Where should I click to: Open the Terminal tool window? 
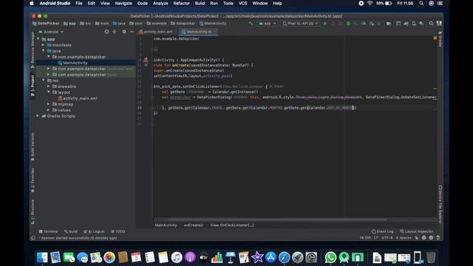click(x=48, y=231)
